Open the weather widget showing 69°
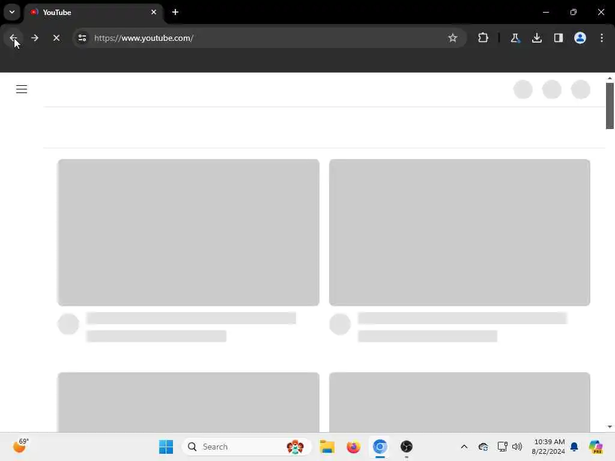Viewport: 615px width, 461px height. (x=20, y=446)
